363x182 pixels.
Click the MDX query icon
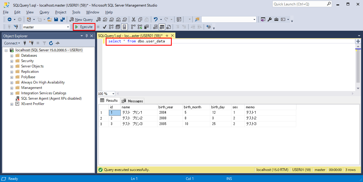click(x=105, y=19)
